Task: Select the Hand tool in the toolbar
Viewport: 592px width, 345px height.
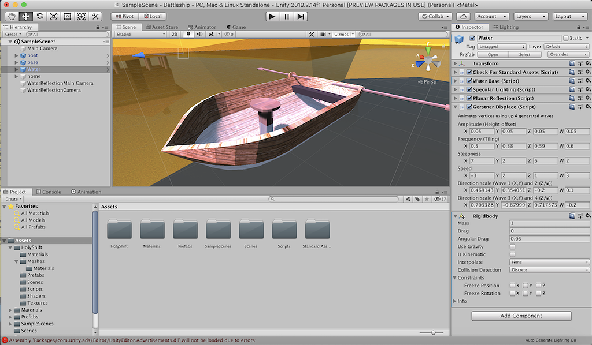Action: click(10, 16)
